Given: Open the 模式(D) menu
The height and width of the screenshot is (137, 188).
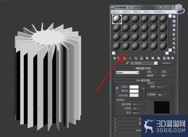Looking at the screenshot, I should click(x=116, y=12).
